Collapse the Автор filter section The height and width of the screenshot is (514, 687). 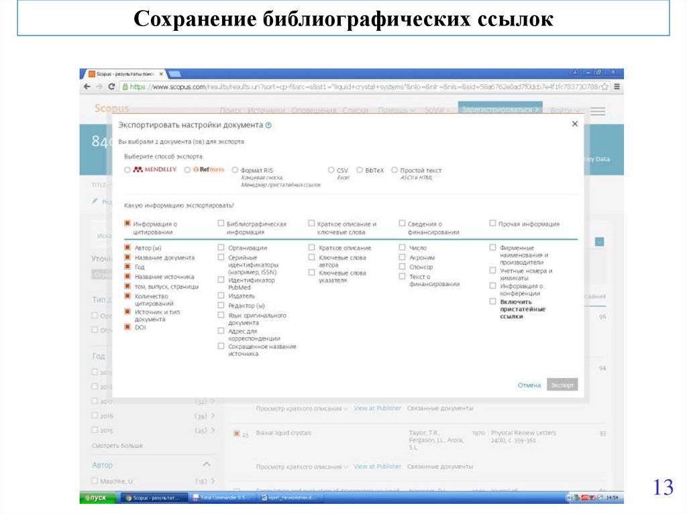click(206, 464)
